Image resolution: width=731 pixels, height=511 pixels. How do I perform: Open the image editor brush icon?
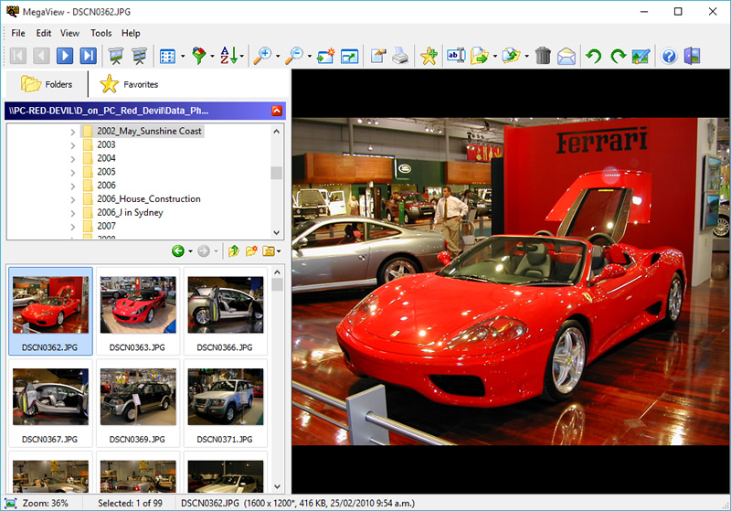(x=641, y=56)
